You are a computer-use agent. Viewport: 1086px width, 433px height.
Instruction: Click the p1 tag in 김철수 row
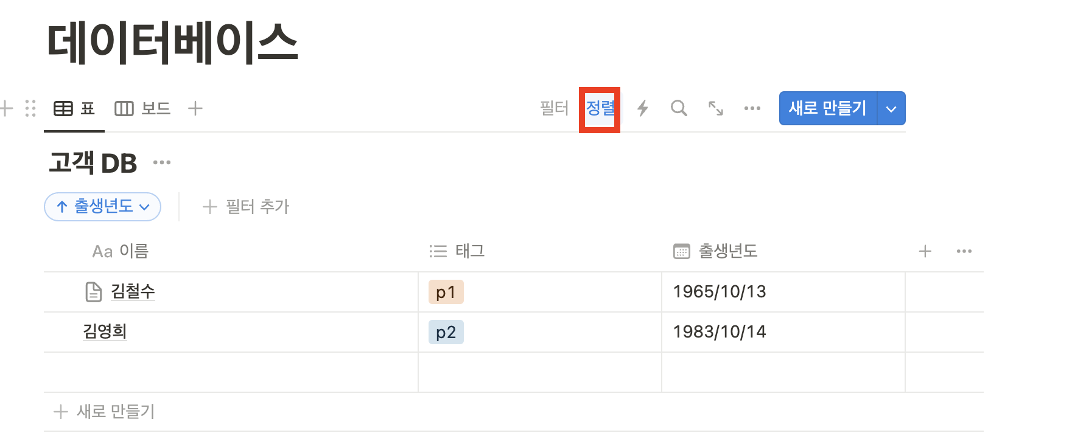click(446, 292)
